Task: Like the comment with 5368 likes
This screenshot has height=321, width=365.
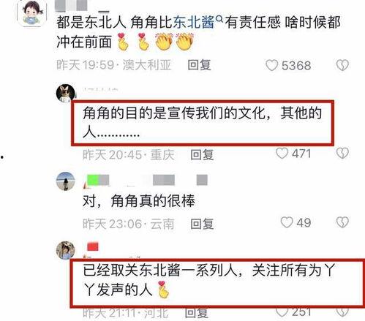Action: (272, 65)
